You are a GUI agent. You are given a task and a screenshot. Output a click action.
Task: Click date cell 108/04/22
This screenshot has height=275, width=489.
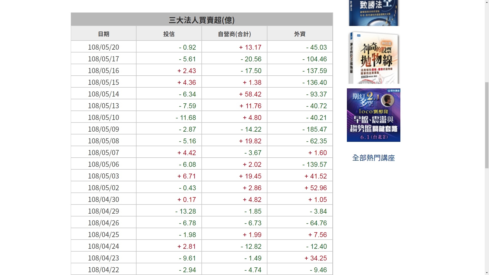pos(103,270)
